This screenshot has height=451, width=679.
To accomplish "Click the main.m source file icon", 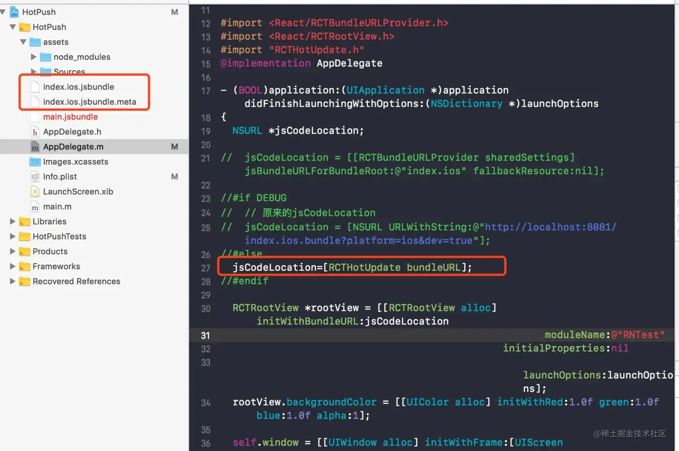I will pyautogui.click(x=35, y=206).
